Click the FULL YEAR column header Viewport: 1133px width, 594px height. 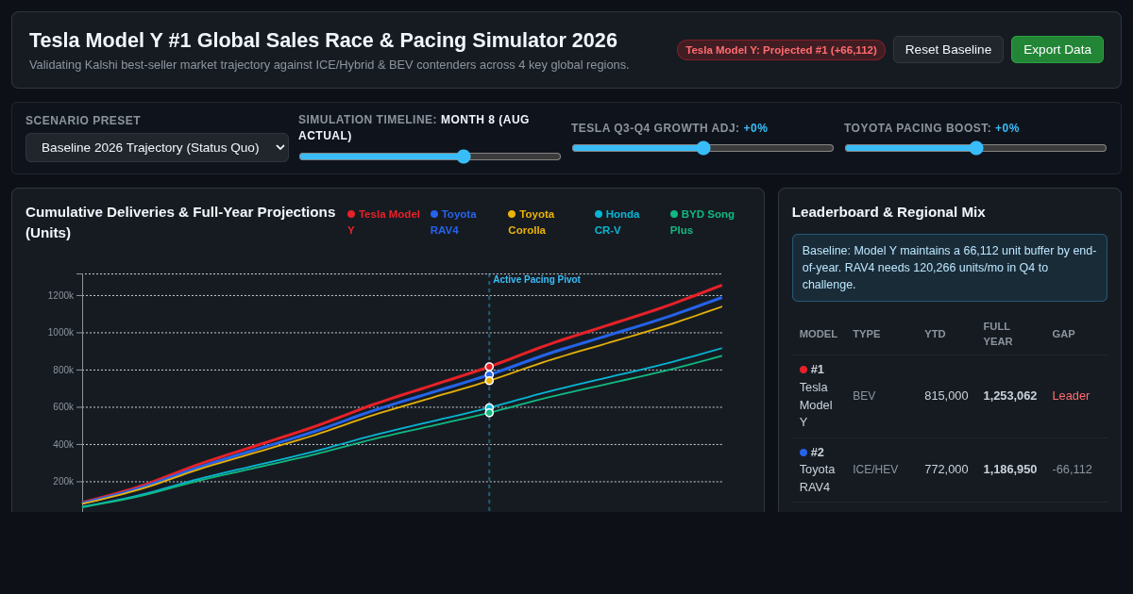tap(998, 334)
